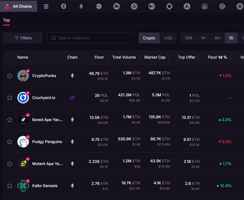Star the Pudgy Penguins collection
Viewport: 244px width, 200px height.
pos(10,142)
